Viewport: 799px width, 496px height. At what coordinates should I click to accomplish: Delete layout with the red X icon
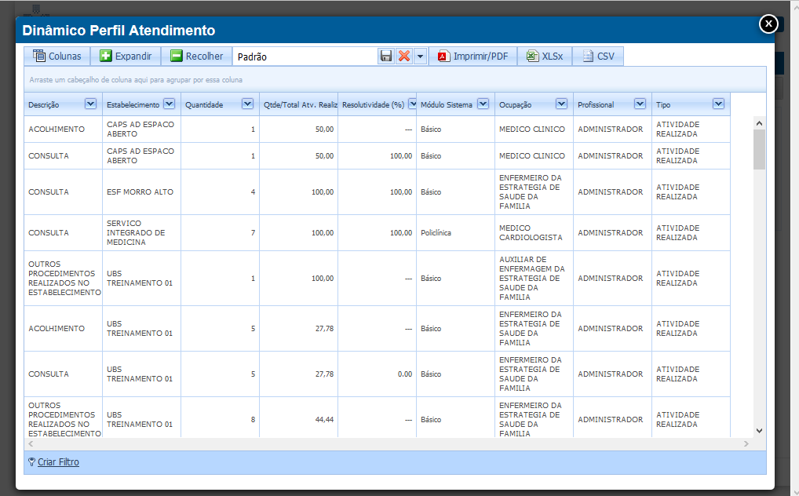click(x=404, y=56)
